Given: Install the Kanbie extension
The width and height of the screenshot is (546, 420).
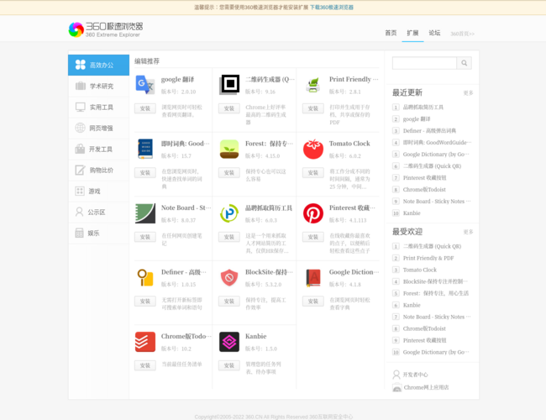Looking at the screenshot, I should 229,365.
